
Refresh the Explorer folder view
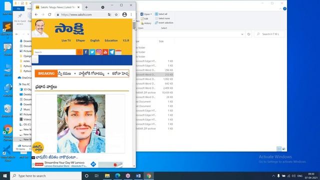click(249, 34)
